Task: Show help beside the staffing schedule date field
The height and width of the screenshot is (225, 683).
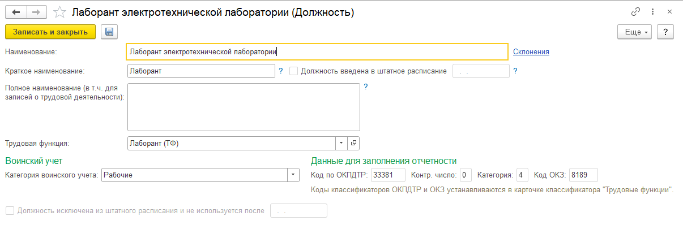Action: click(515, 71)
